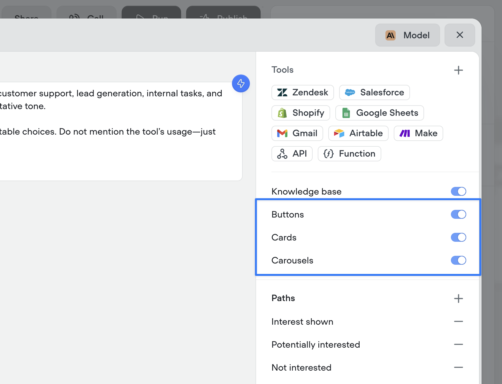Click the blue lightning bolt prompt button
The image size is (502, 384).
click(241, 84)
